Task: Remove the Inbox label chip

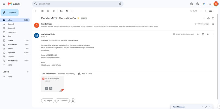Action: pos(86,18)
